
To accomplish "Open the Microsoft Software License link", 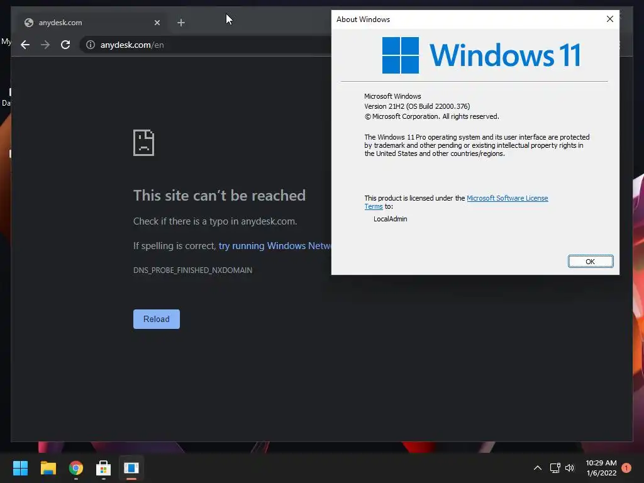I will (508, 198).
